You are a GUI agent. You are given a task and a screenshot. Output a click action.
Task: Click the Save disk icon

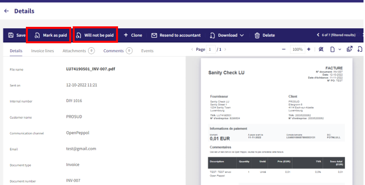click(11, 35)
